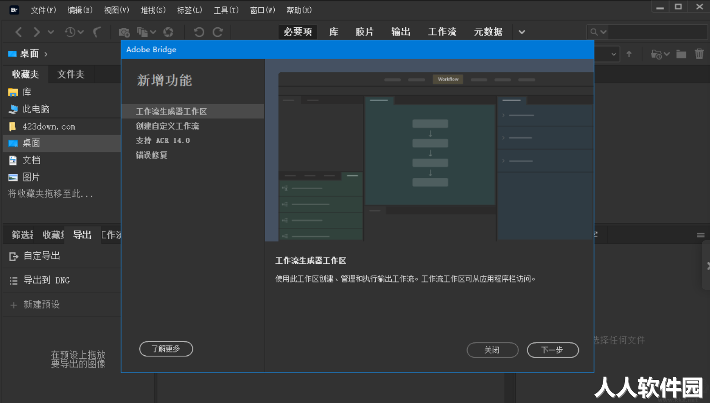Click the ascending sort arrow icon
The width and height of the screenshot is (710, 403).
(629, 54)
